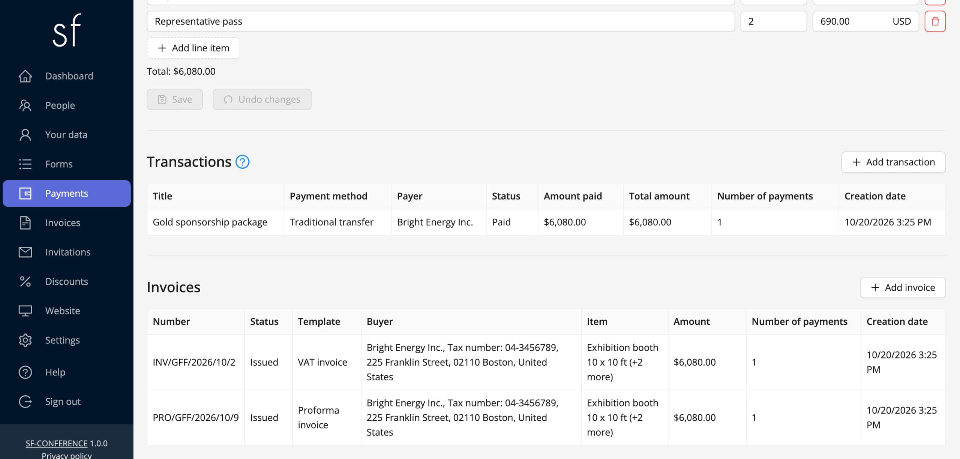The width and height of the screenshot is (960, 459).
Task: Add a new transaction
Action: tap(893, 162)
